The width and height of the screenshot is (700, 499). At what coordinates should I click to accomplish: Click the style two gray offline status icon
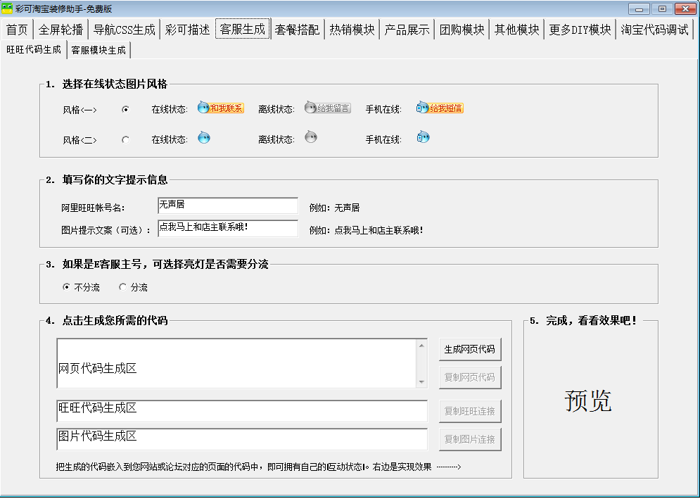coord(310,138)
